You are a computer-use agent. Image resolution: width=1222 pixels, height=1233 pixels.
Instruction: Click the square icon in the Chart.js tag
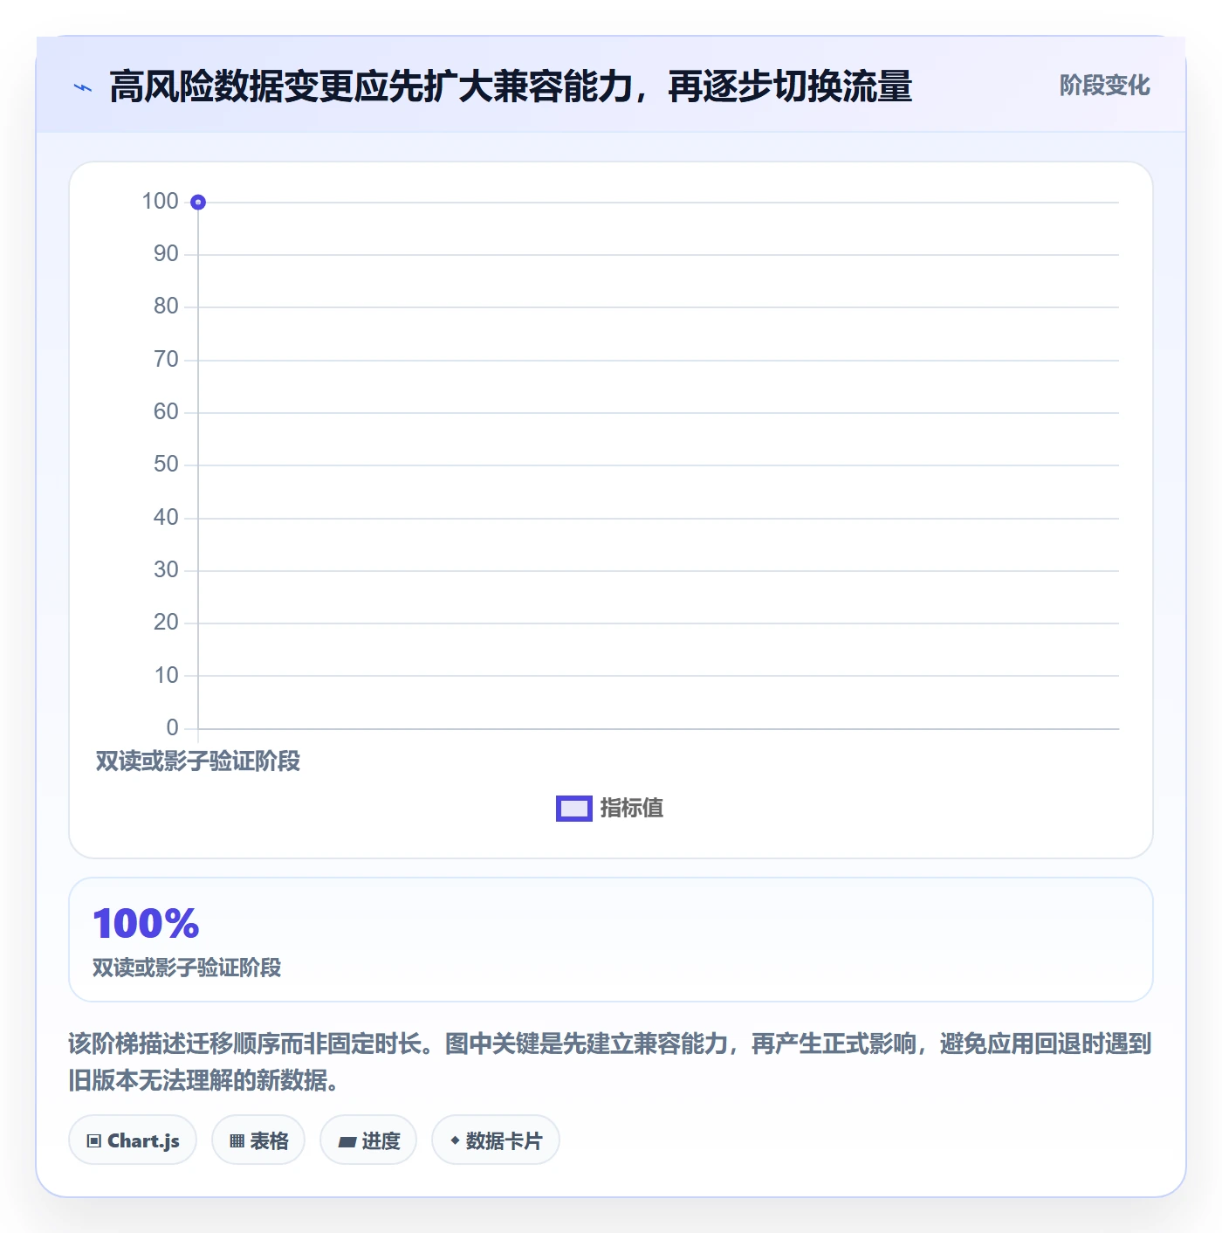coord(94,1141)
